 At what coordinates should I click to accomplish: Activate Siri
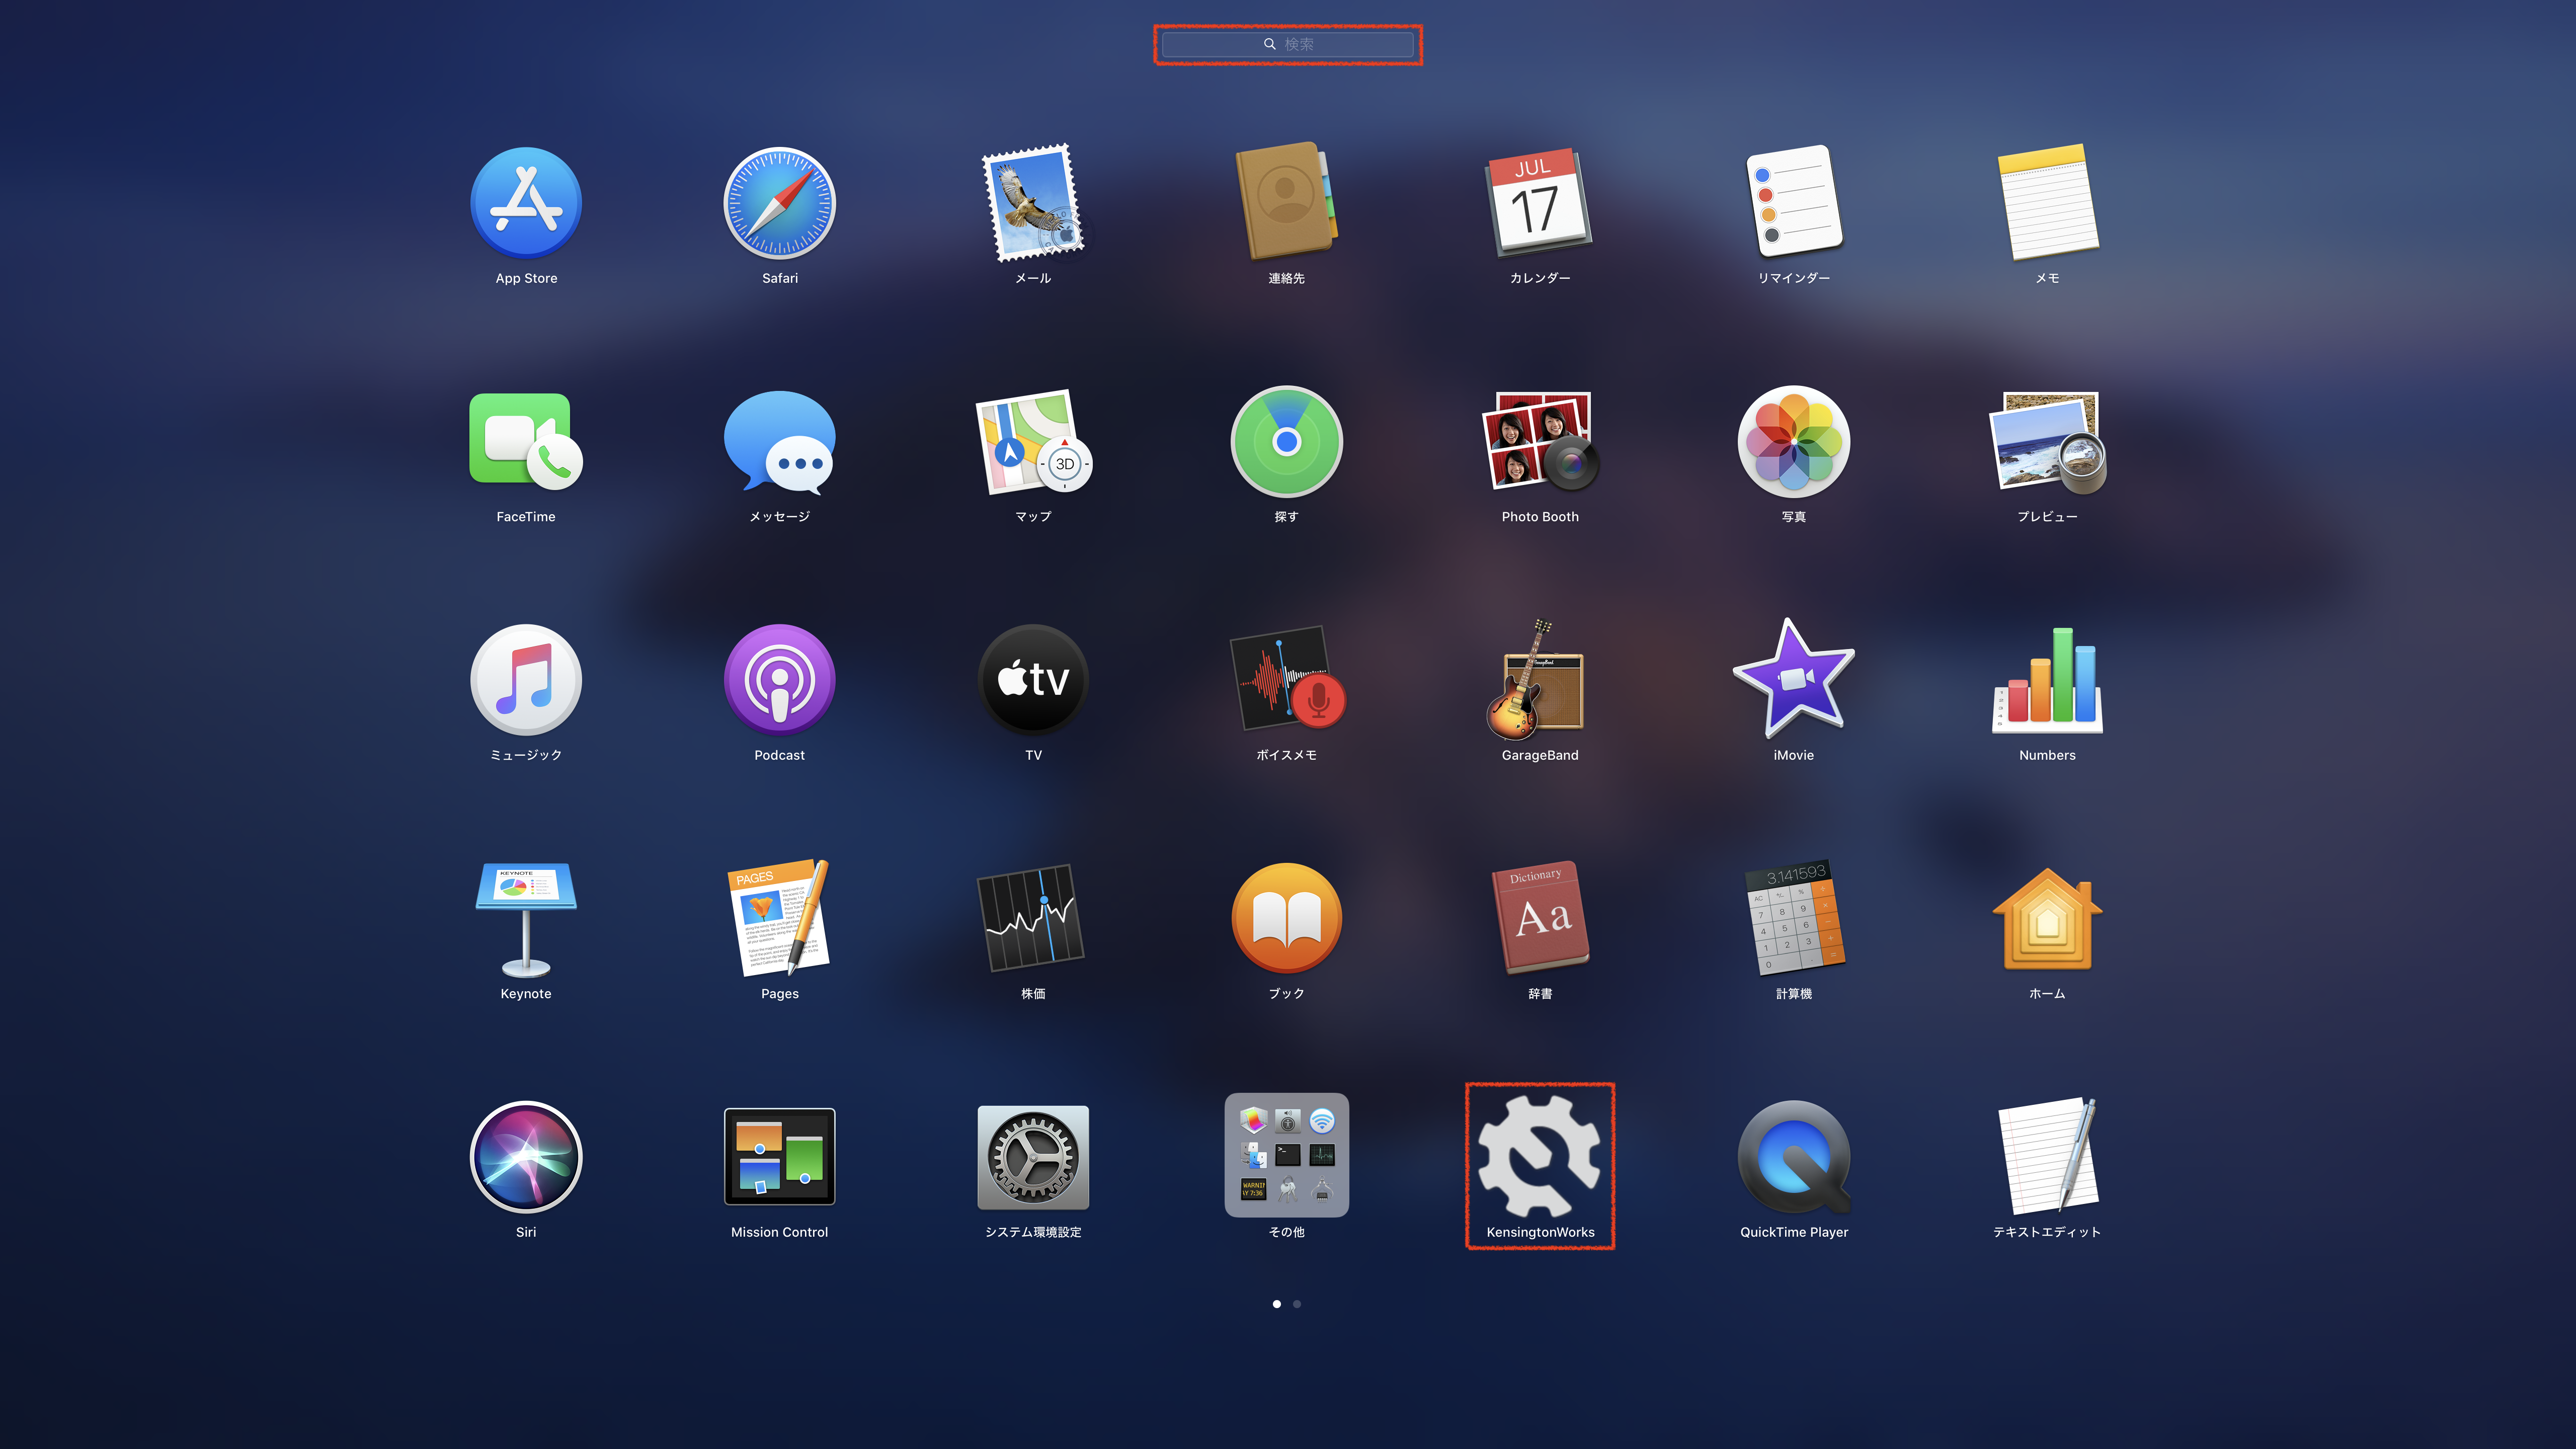click(x=526, y=1157)
